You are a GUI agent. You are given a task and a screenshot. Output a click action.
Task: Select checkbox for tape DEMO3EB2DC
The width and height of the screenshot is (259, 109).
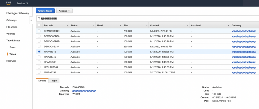[x=39, y=31]
